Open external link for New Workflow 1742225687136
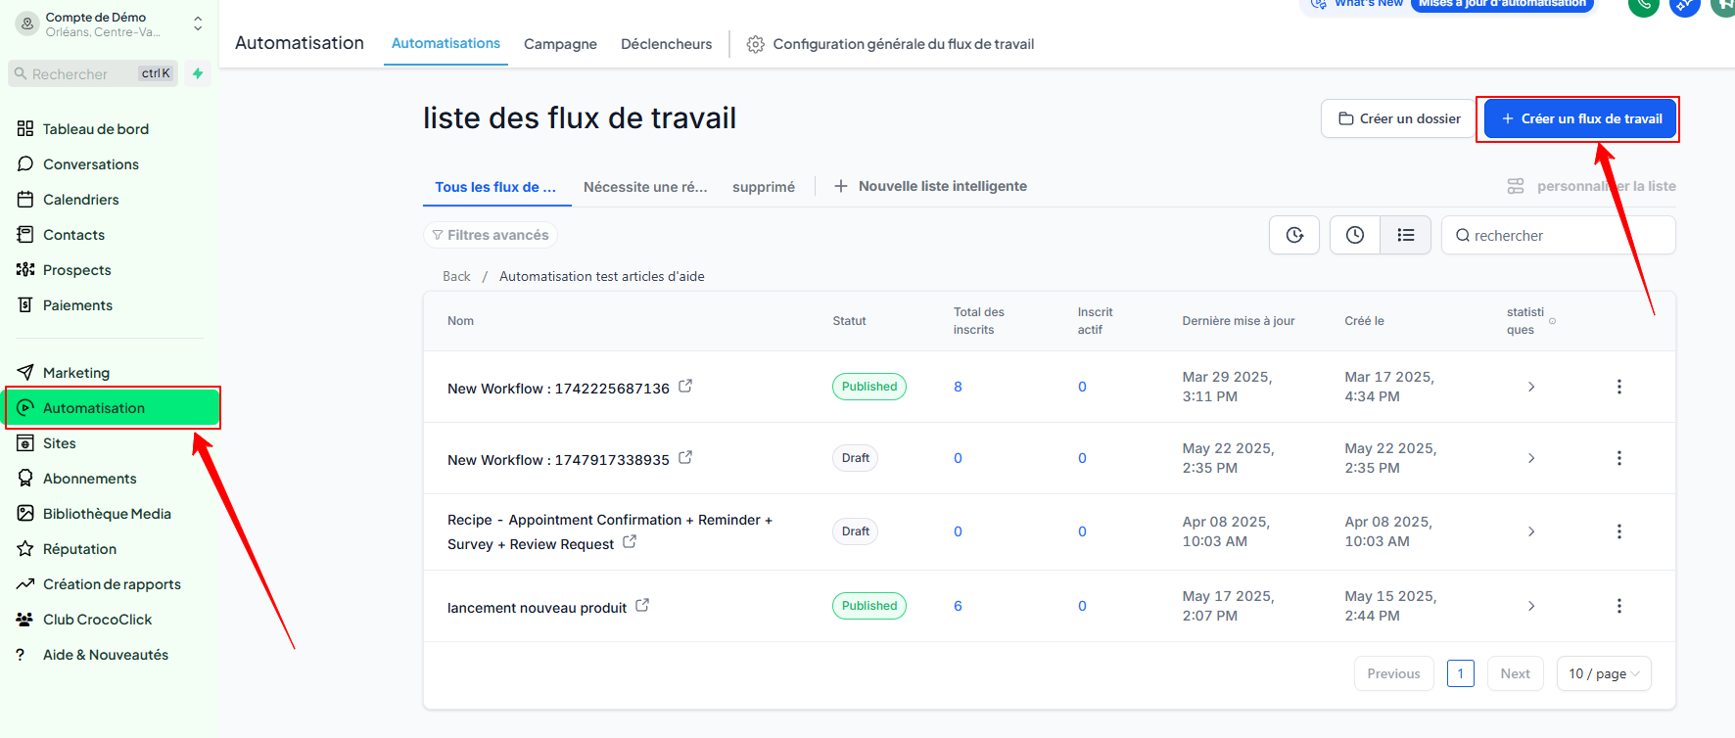Screen dimensions: 1735x738 [685, 387]
